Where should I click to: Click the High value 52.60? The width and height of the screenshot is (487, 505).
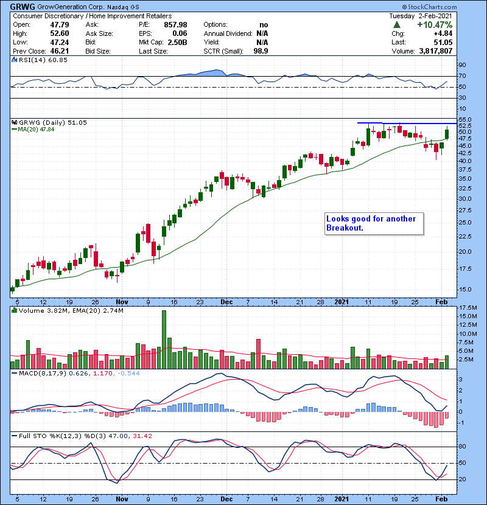[60, 33]
